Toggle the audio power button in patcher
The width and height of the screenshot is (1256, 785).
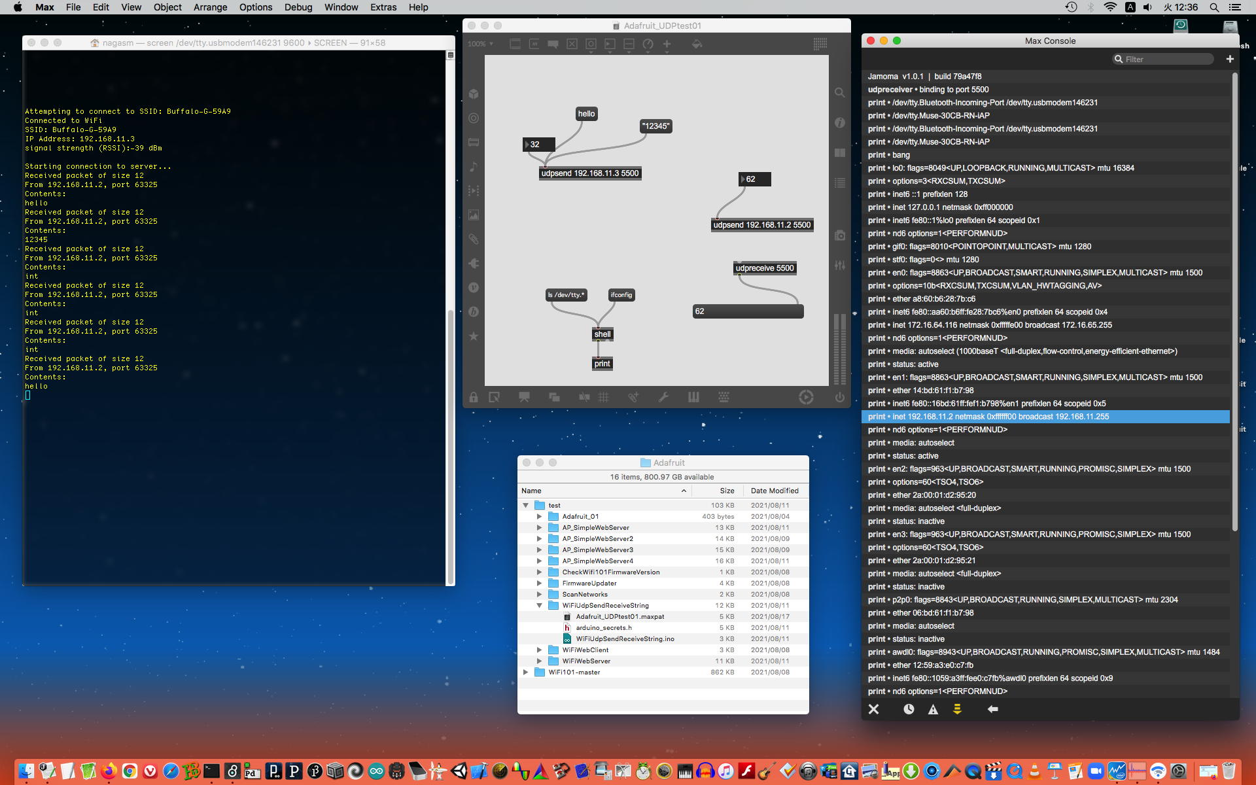pyautogui.click(x=839, y=397)
